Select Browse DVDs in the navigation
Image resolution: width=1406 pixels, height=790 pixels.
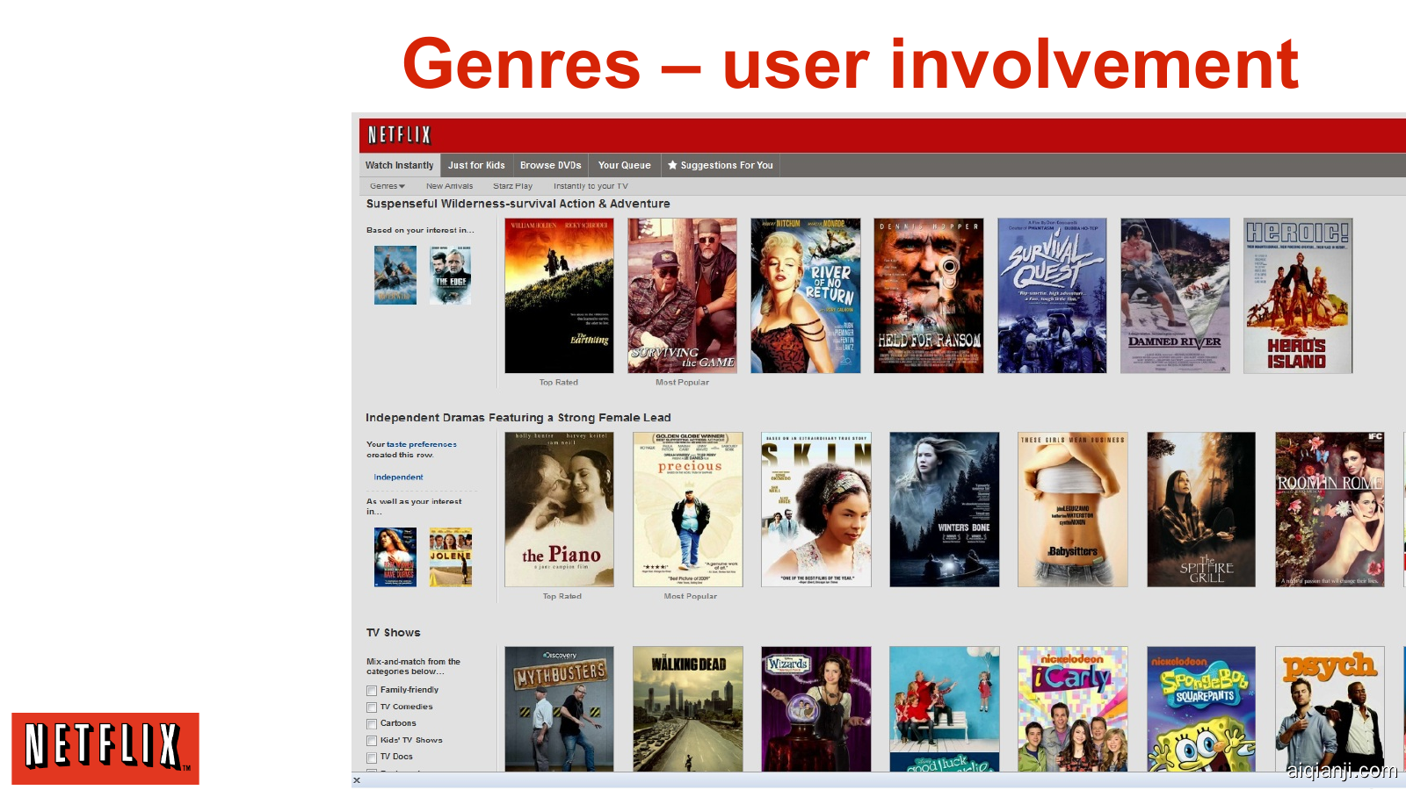point(550,165)
